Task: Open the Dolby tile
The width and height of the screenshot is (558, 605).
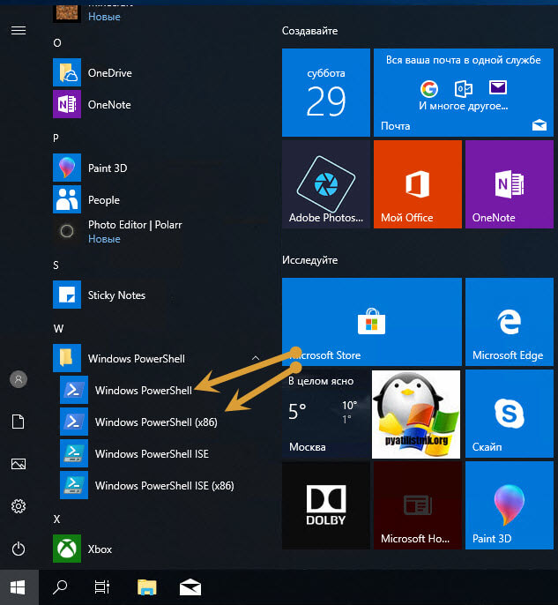Action: [325, 504]
